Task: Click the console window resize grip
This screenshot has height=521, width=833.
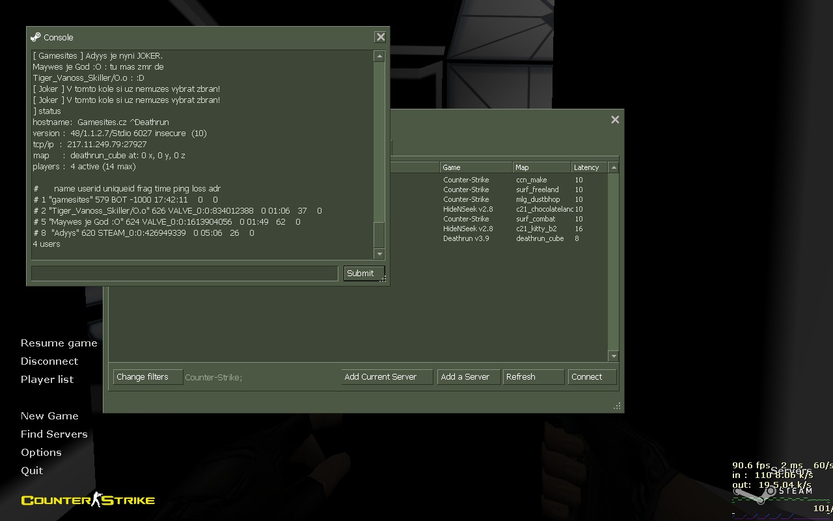Action: pos(383,279)
